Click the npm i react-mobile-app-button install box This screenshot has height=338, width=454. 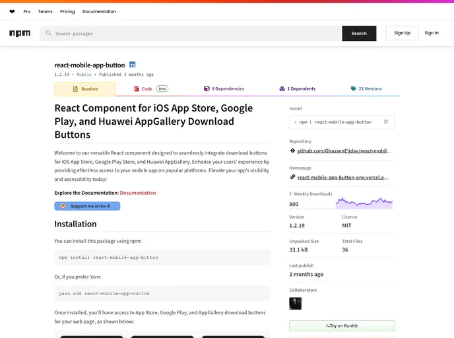click(x=342, y=122)
